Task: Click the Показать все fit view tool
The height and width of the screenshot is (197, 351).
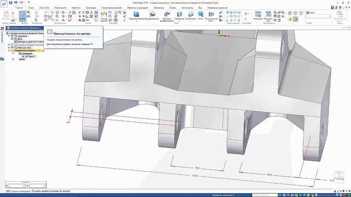Action: point(268,16)
